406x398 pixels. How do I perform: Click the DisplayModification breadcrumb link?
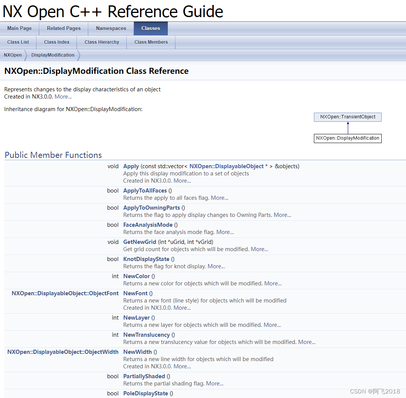point(53,55)
